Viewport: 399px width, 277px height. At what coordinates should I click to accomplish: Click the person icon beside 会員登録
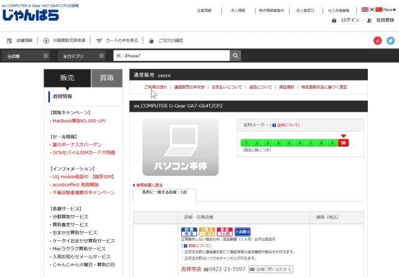(369, 20)
